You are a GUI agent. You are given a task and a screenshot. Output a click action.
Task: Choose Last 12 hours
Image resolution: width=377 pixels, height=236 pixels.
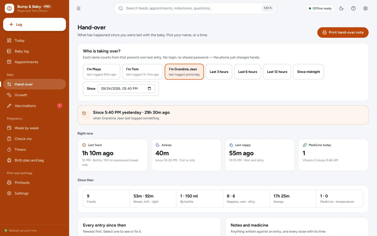(277, 72)
